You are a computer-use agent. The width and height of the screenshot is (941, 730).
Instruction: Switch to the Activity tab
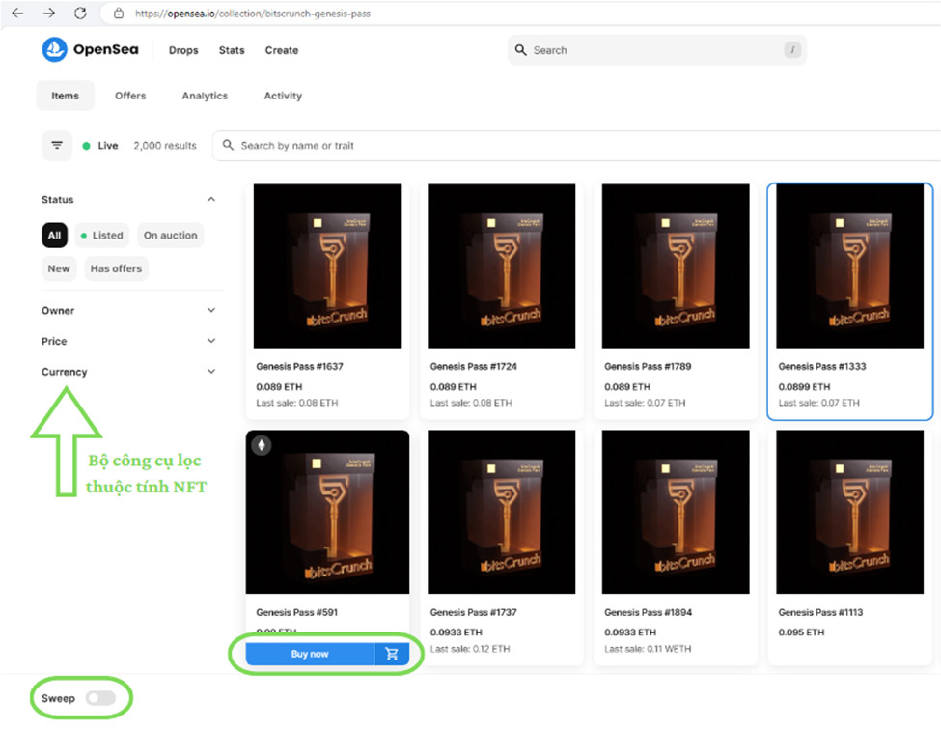pos(283,96)
